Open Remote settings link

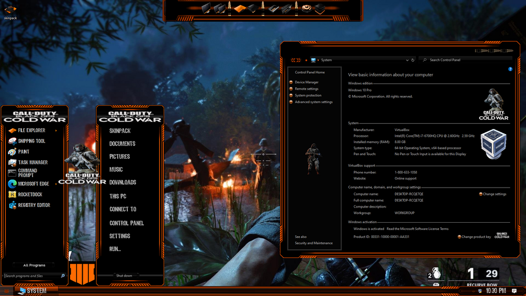click(307, 89)
